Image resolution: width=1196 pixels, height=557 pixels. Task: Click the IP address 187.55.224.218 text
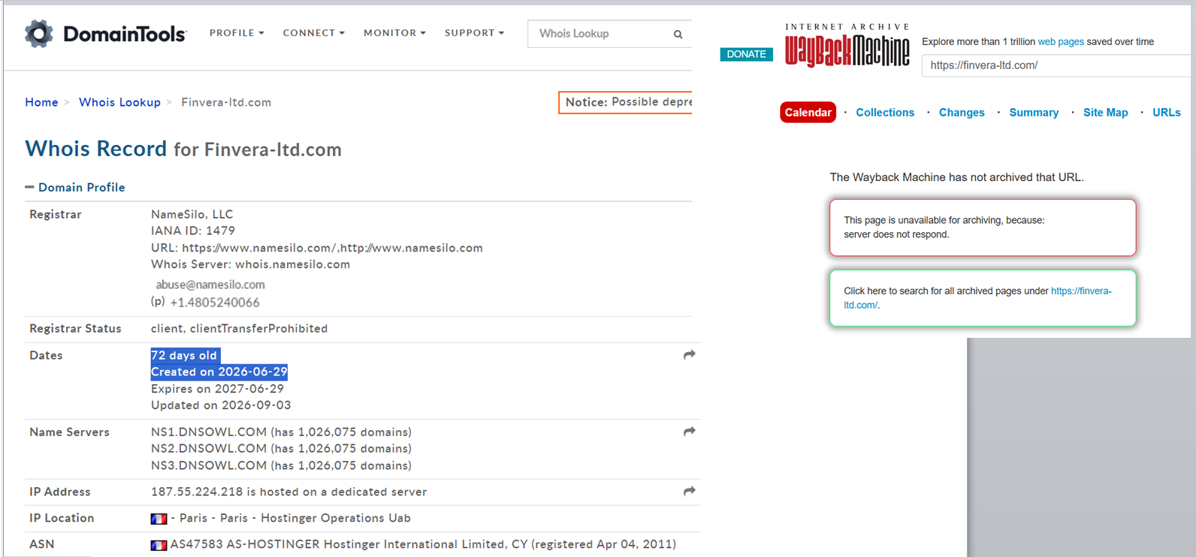tap(197, 492)
